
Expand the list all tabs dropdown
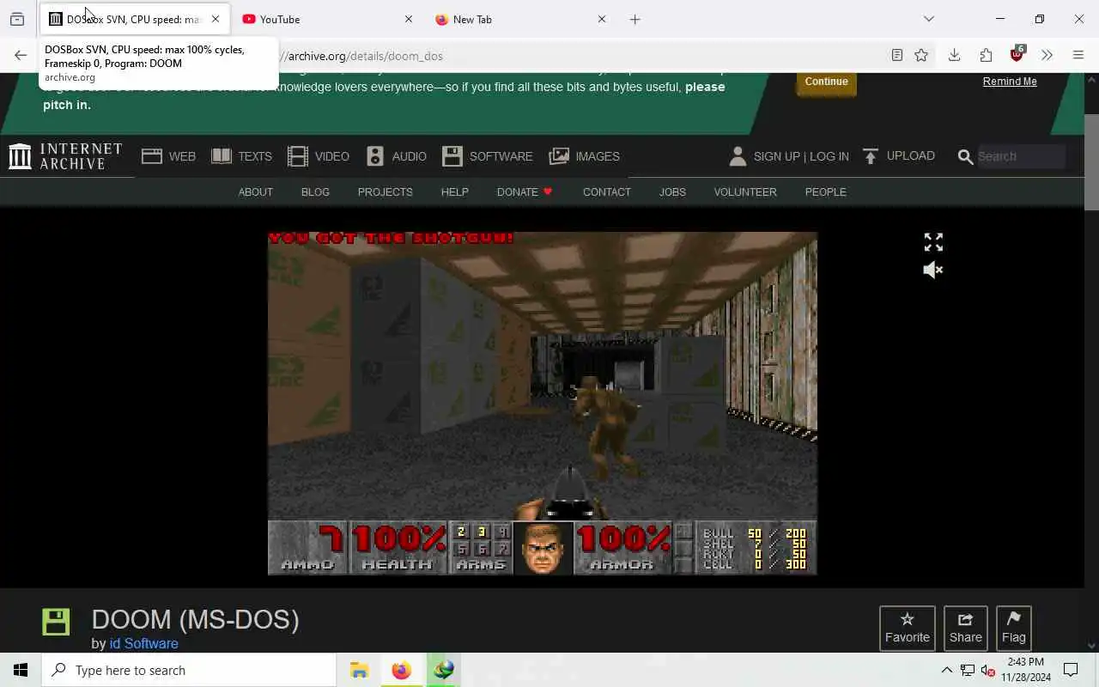(929, 19)
